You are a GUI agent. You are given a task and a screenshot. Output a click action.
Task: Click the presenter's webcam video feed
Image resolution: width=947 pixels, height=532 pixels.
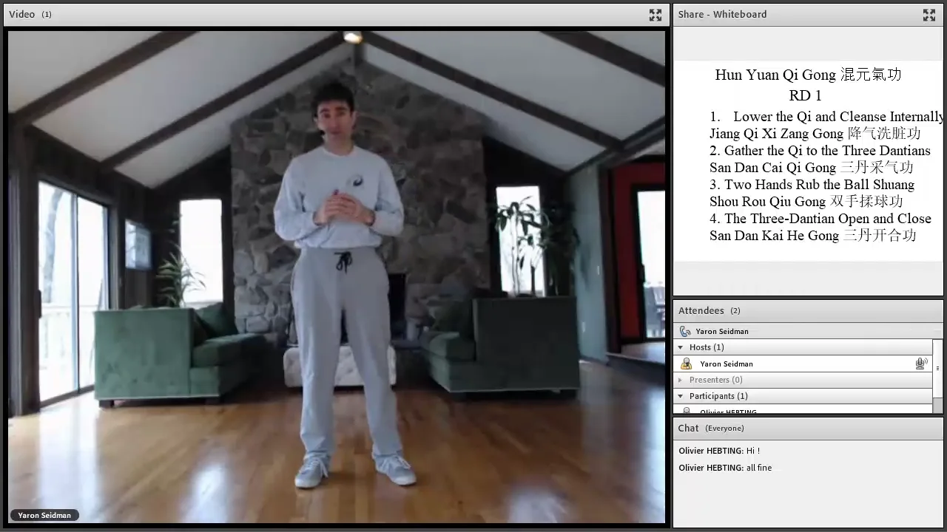337,277
